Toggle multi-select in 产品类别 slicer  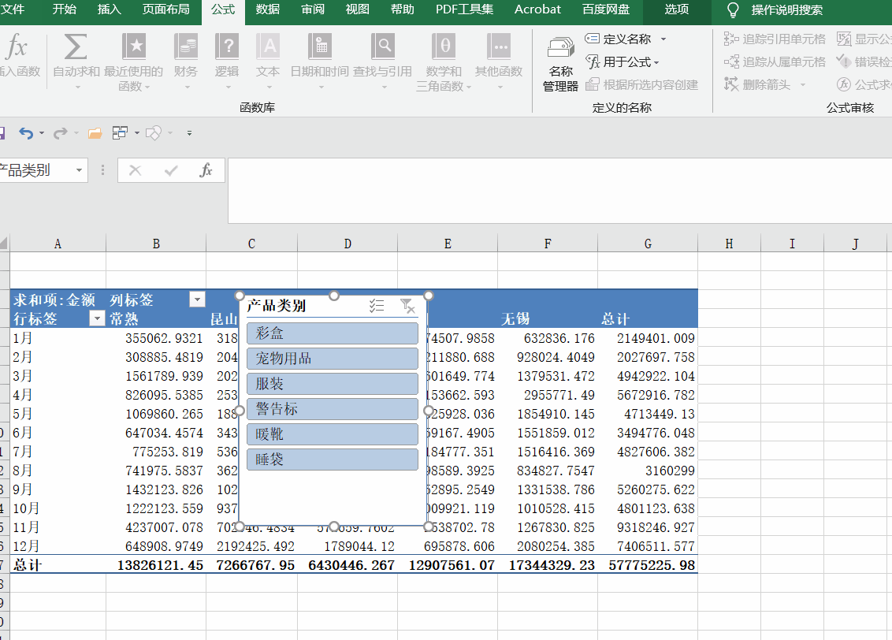coord(377,306)
